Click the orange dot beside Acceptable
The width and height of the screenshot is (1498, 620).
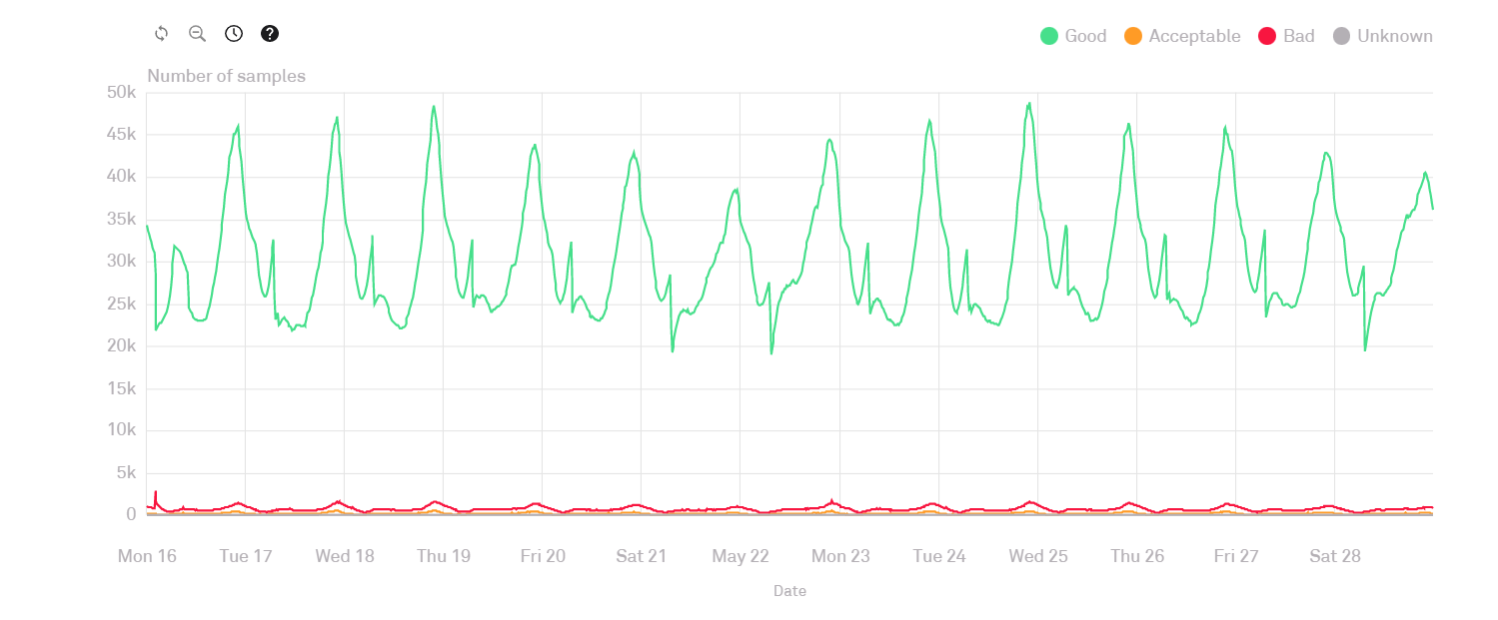1133,37
